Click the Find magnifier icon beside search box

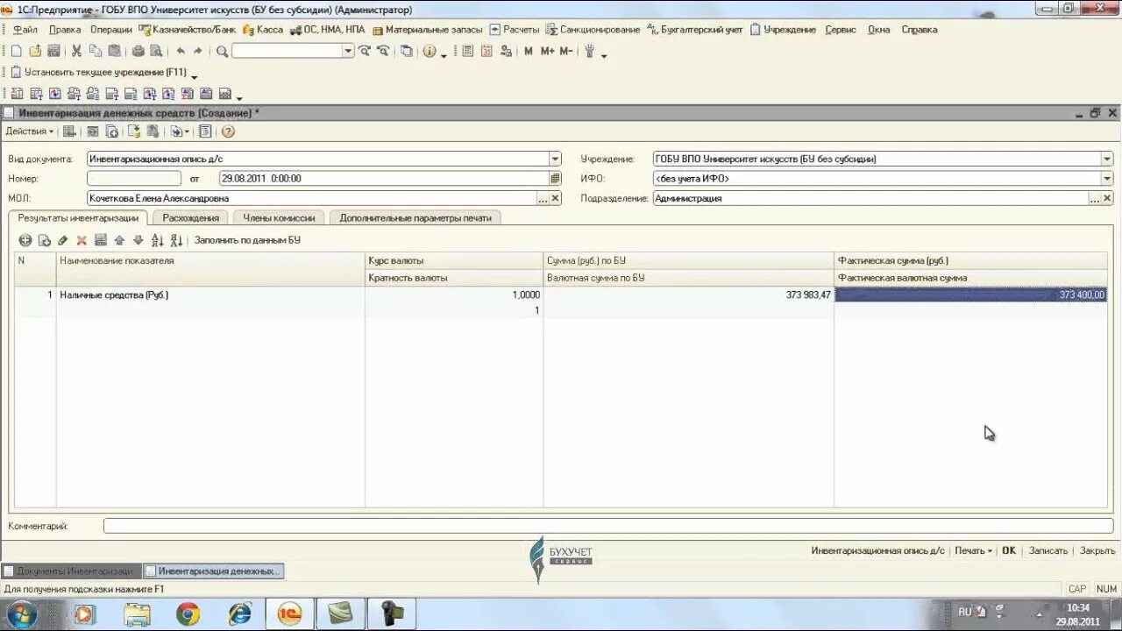coord(222,52)
